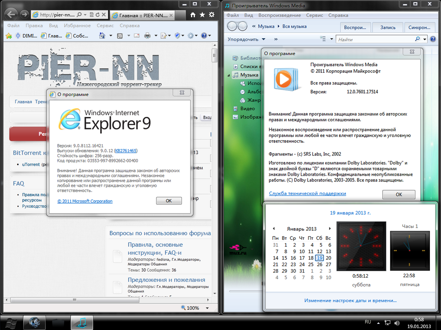
Task: Click the Read mail icon in command bar
Action: point(137,36)
